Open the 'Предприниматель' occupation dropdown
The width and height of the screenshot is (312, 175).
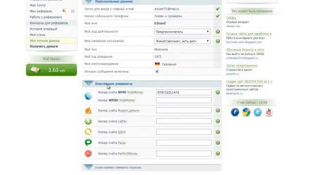(182, 32)
